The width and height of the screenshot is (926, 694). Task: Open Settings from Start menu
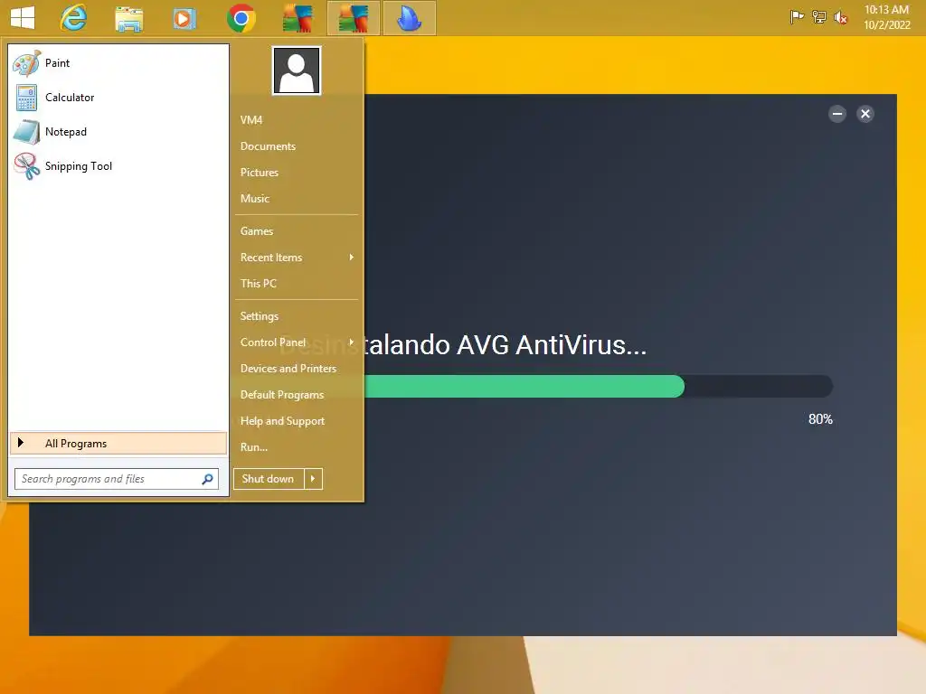260,316
